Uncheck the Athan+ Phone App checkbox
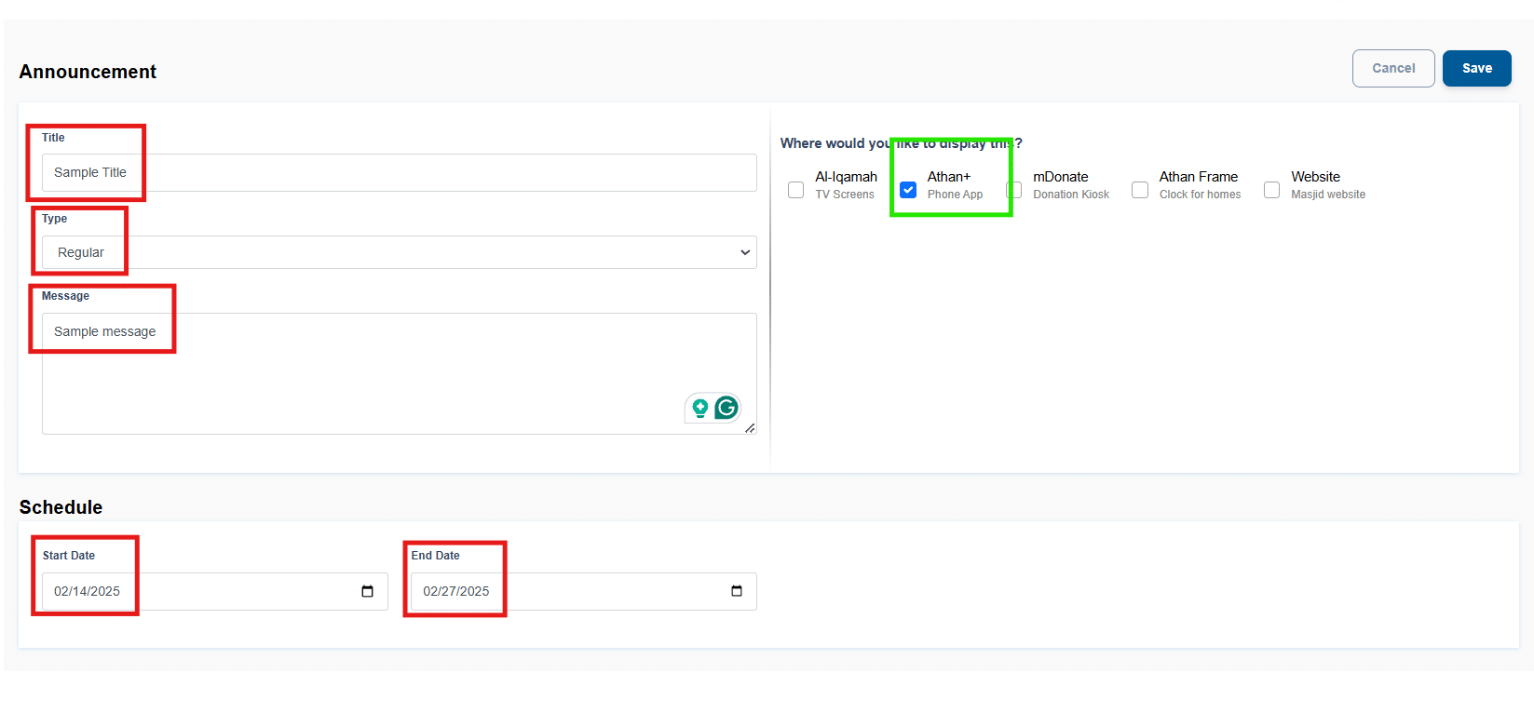1534x713 pixels. coord(908,190)
